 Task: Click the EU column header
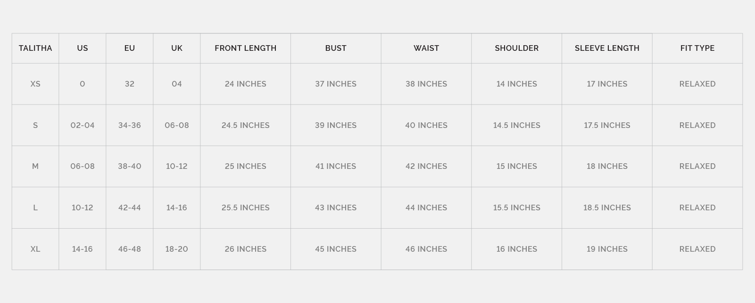[x=130, y=48]
